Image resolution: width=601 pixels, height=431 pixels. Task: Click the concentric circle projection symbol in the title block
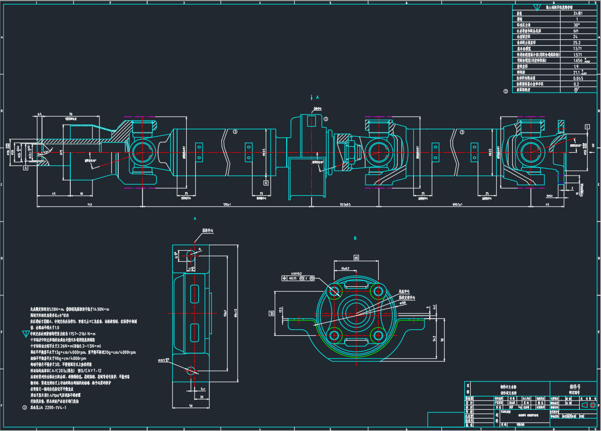tap(594, 405)
